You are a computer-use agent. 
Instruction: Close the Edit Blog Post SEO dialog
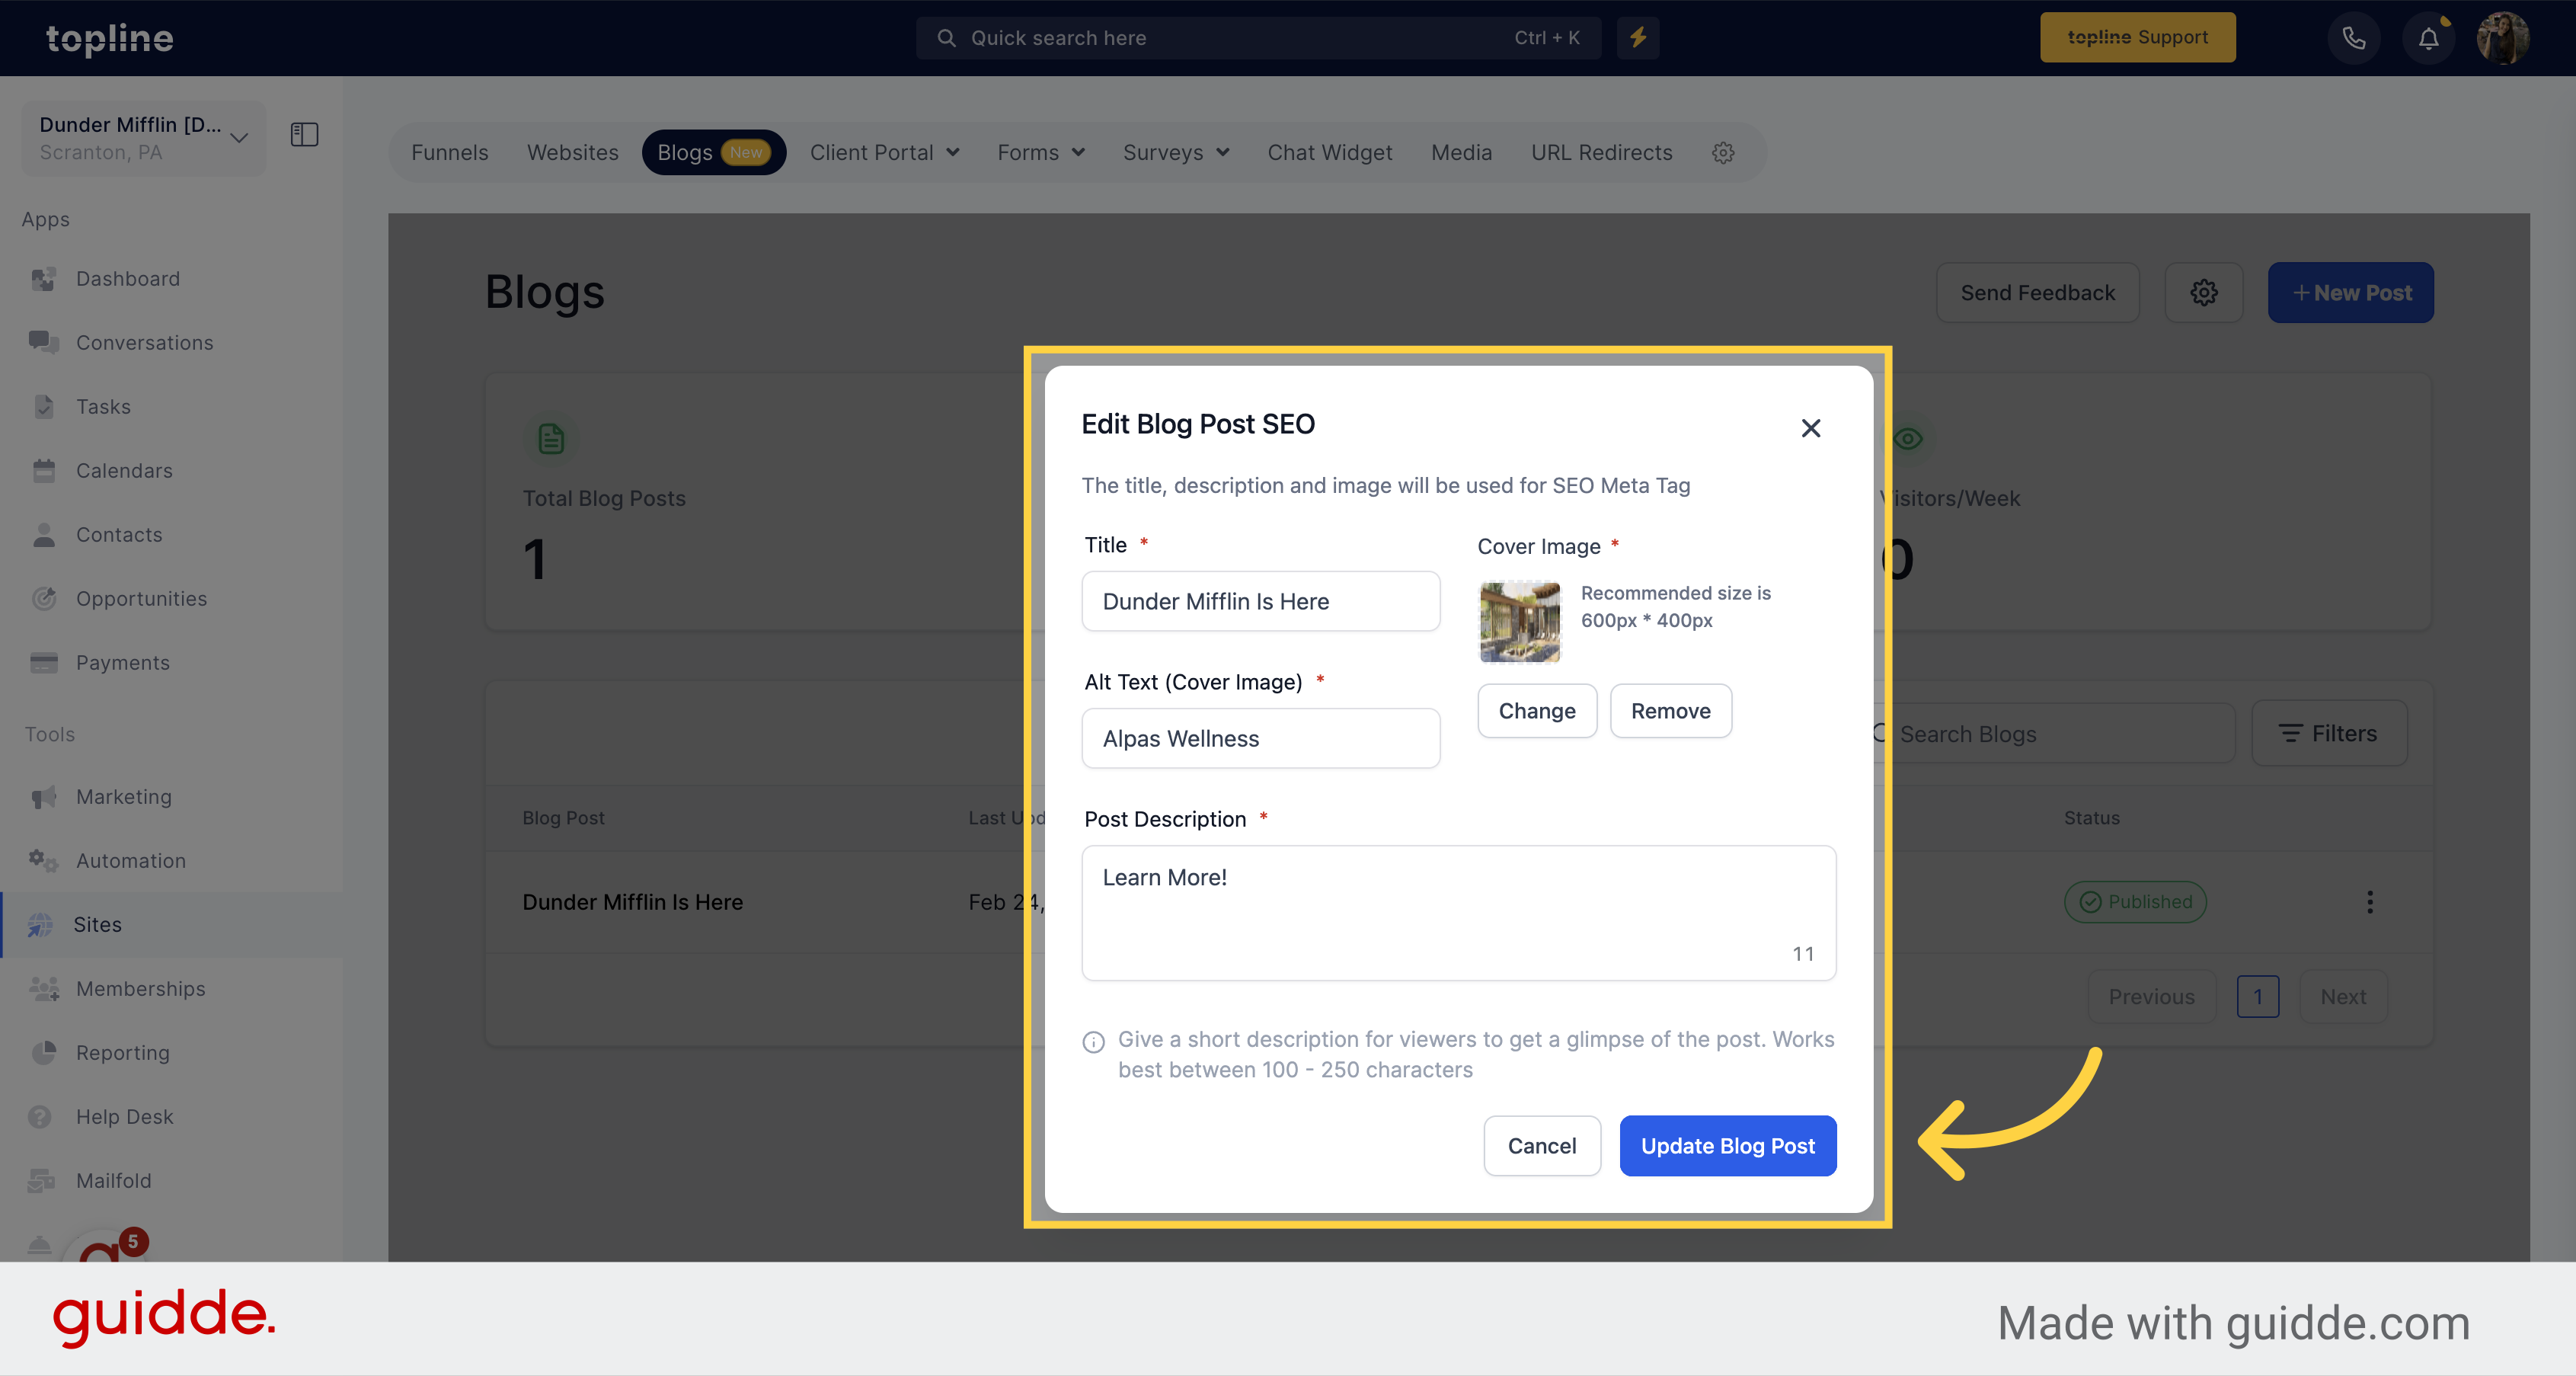(x=1810, y=428)
